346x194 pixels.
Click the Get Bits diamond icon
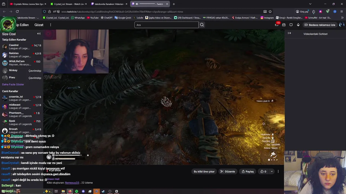pos(298,25)
